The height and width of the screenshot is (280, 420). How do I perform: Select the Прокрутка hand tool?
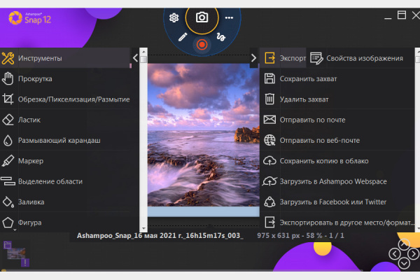(65, 79)
